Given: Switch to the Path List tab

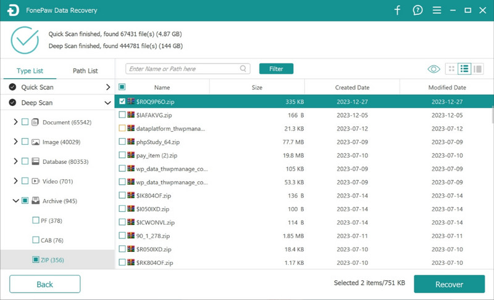Looking at the screenshot, I should coord(85,71).
